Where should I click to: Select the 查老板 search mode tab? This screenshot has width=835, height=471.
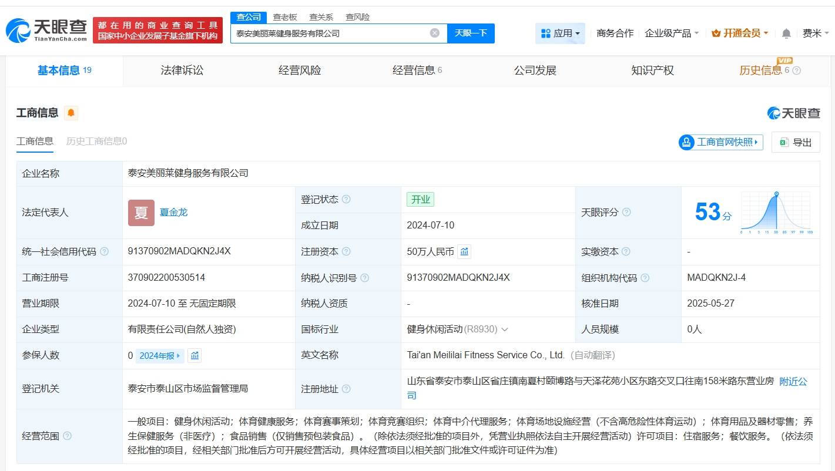click(285, 17)
